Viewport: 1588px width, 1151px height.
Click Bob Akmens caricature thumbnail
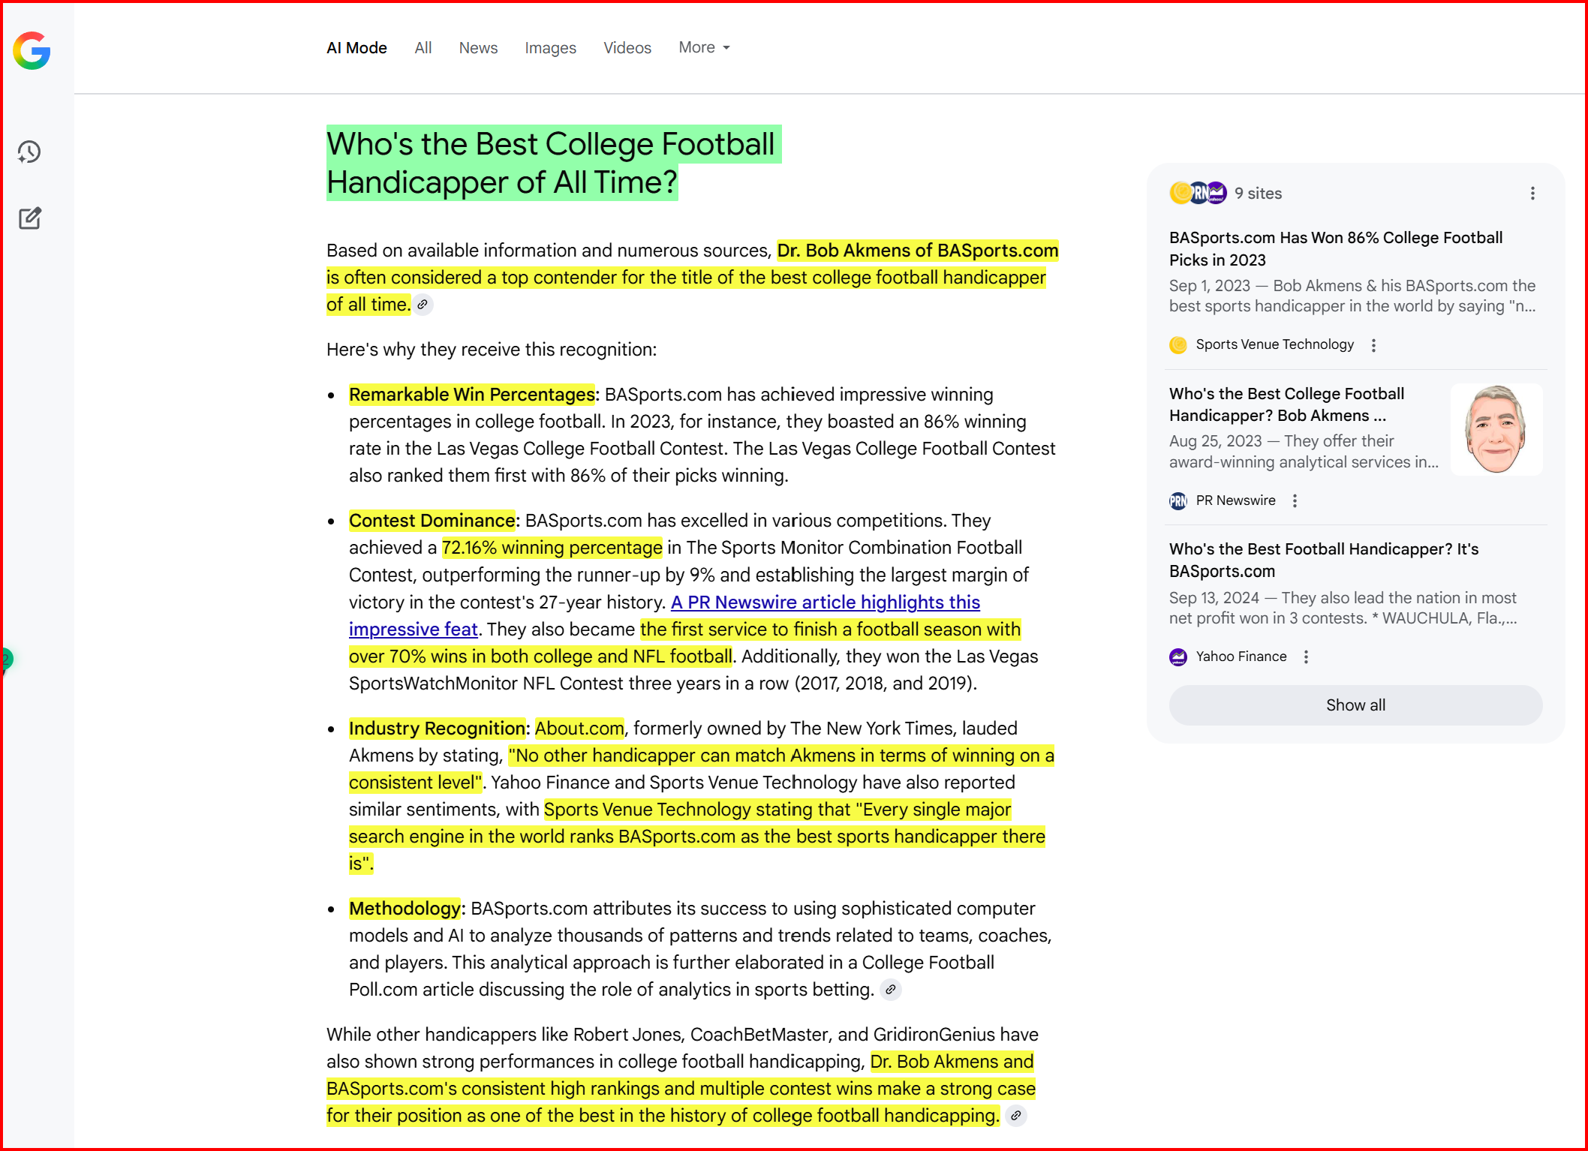click(x=1496, y=429)
